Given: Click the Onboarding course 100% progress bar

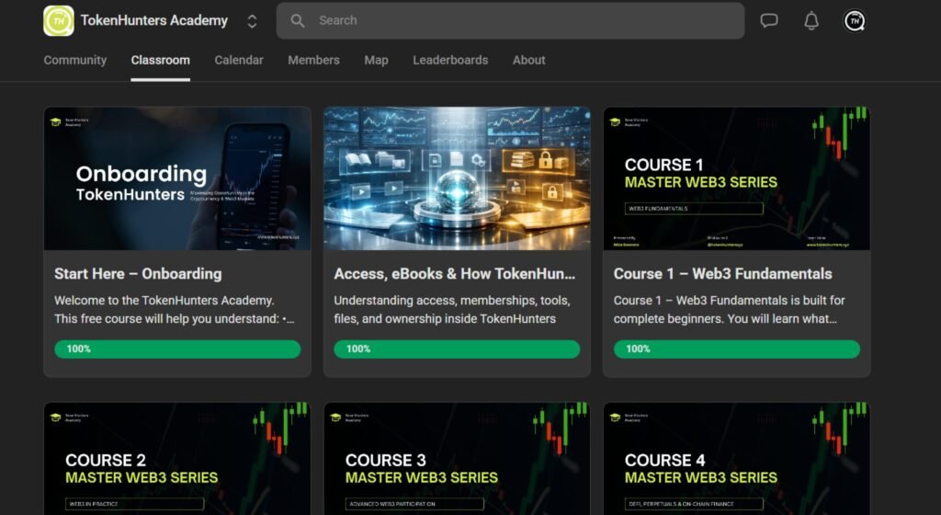Looking at the screenshot, I should coord(177,349).
